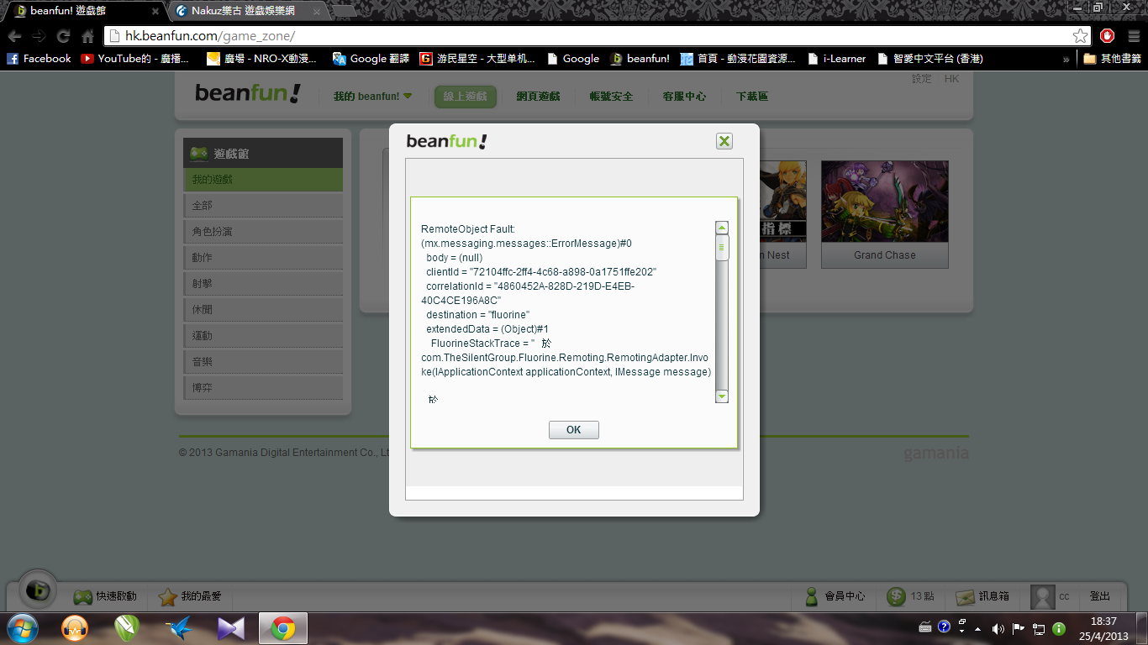Select the 博弈 game category

point(263,388)
